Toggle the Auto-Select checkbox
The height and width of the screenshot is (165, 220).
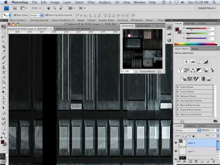click(15, 15)
